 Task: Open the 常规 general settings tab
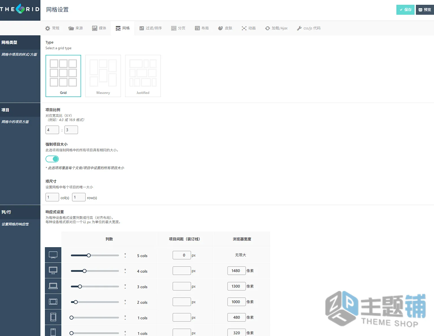52,28
